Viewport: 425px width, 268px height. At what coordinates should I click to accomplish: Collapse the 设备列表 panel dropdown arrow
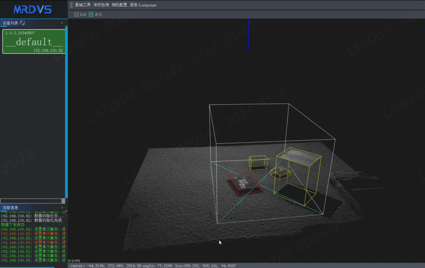(62, 23)
